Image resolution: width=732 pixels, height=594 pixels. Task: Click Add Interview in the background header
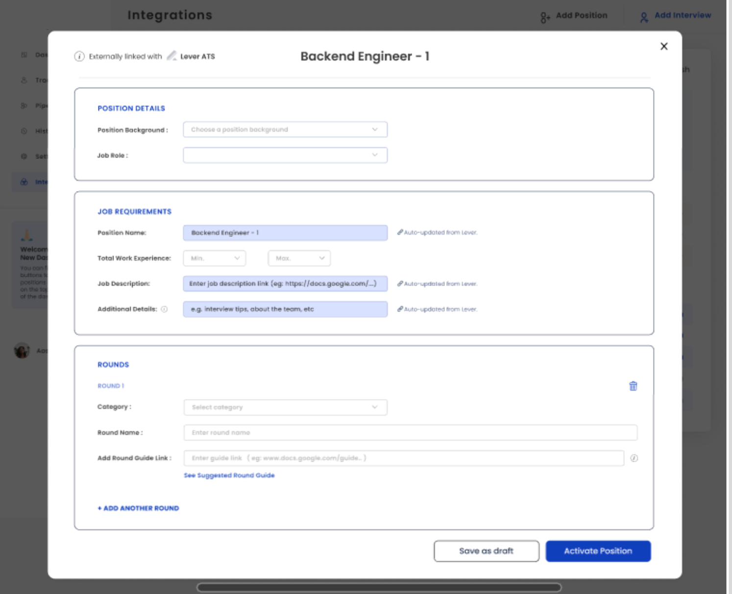click(683, 15)
